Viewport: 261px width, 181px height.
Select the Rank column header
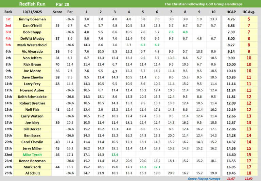(8, 12)
